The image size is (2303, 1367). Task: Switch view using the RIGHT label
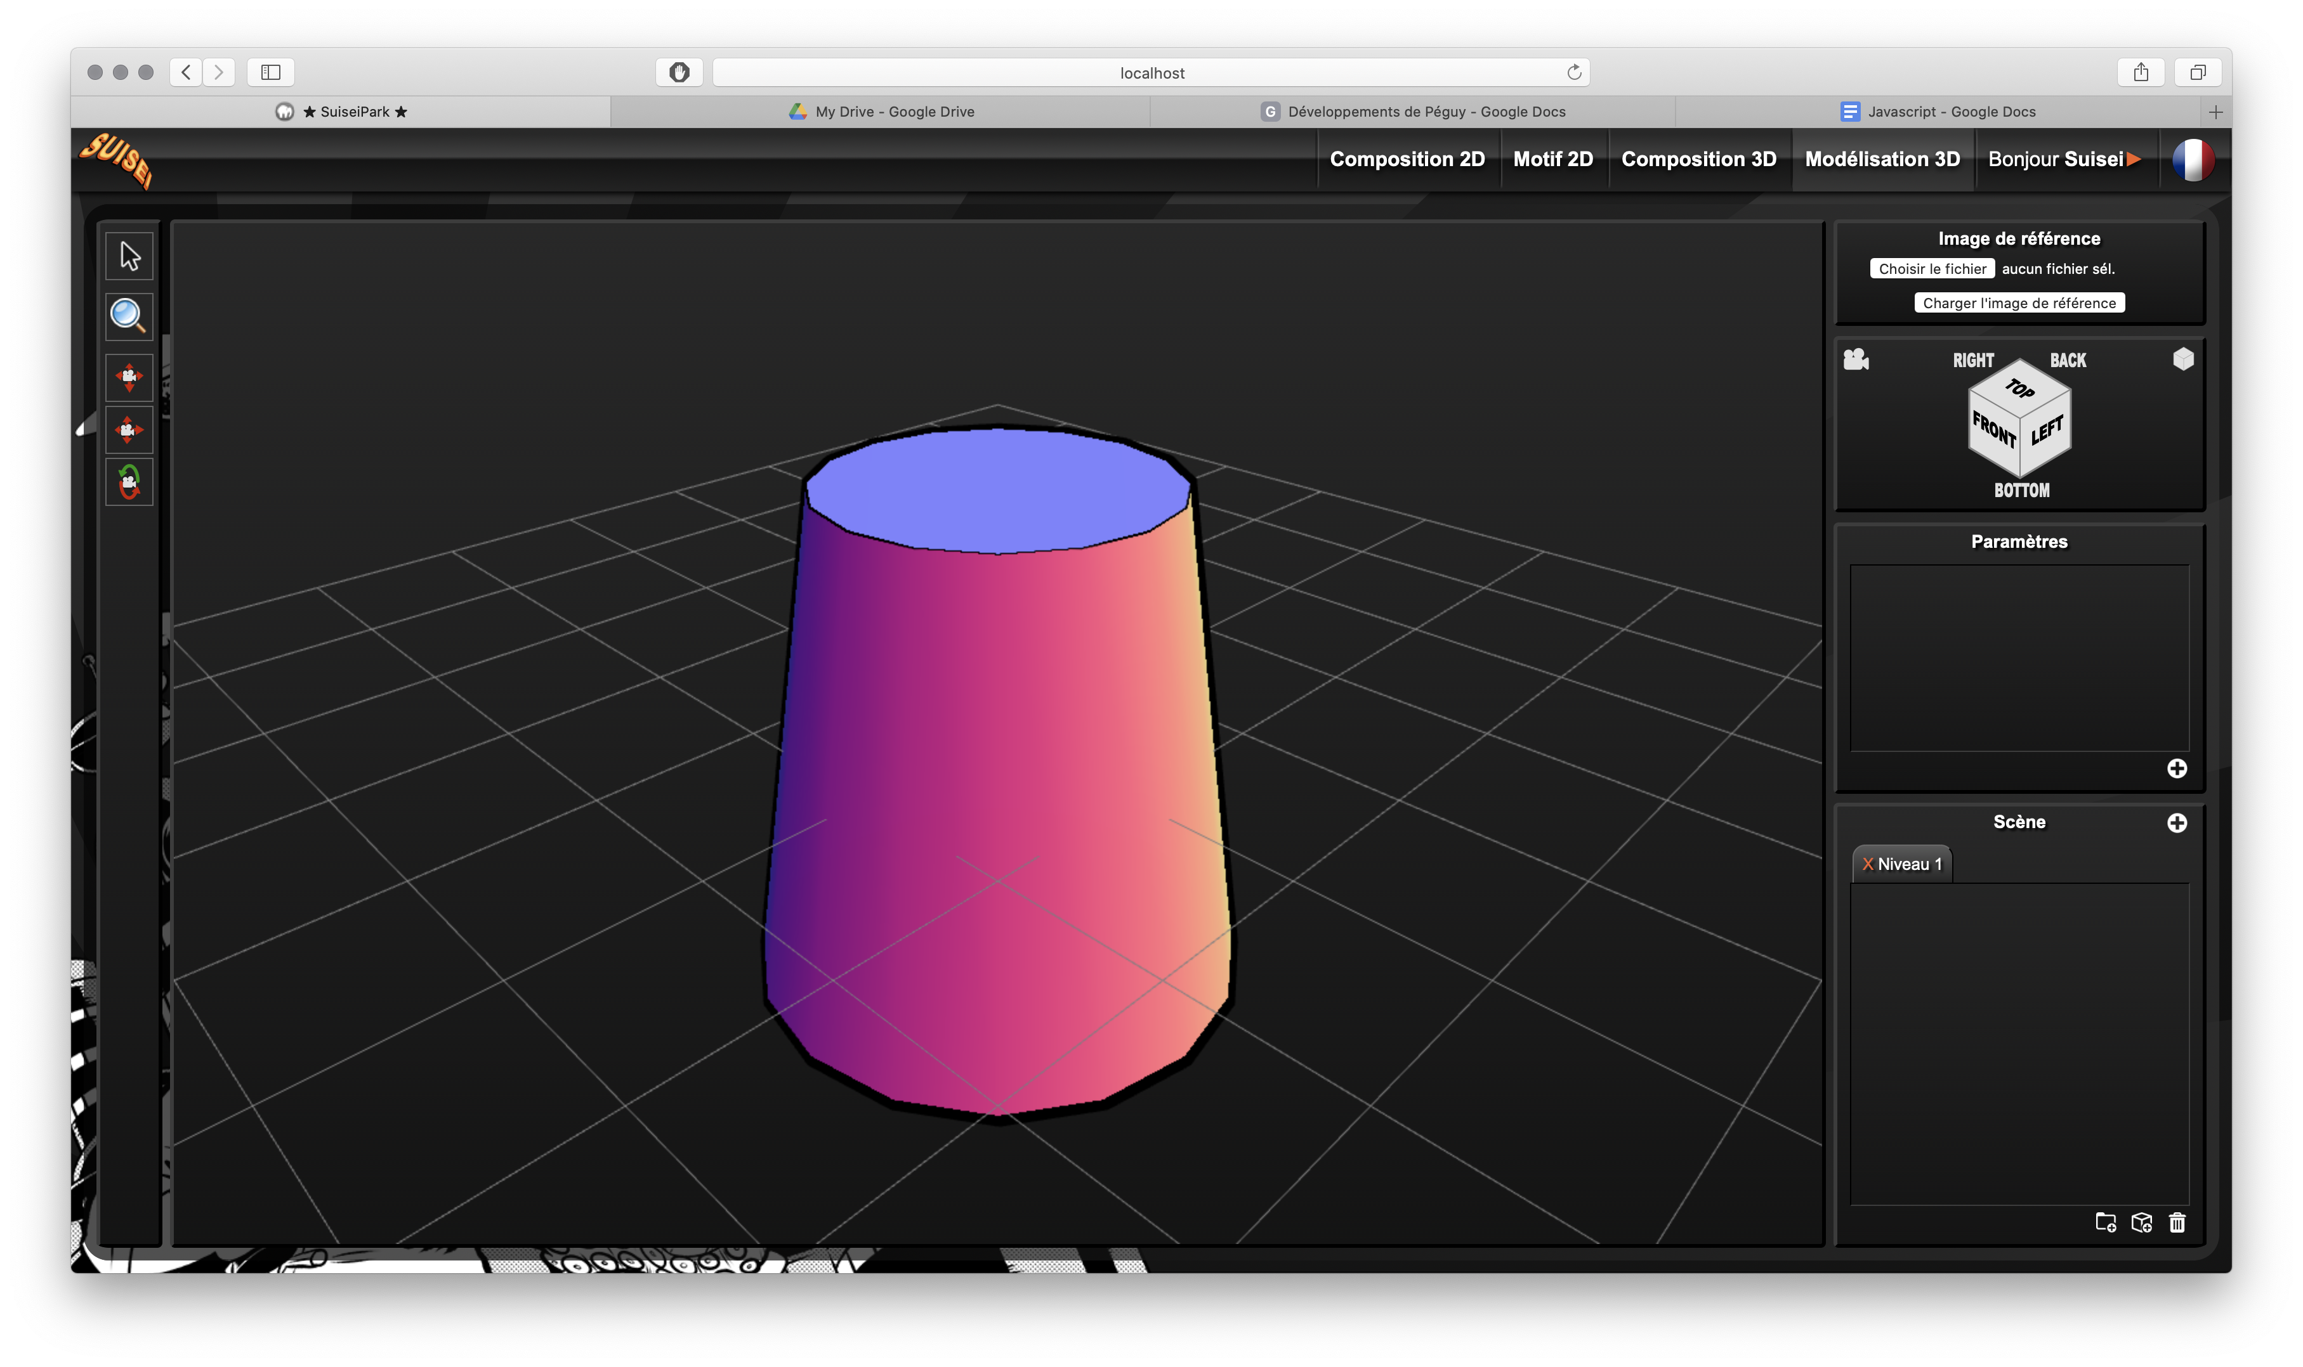pos(1973,360)
